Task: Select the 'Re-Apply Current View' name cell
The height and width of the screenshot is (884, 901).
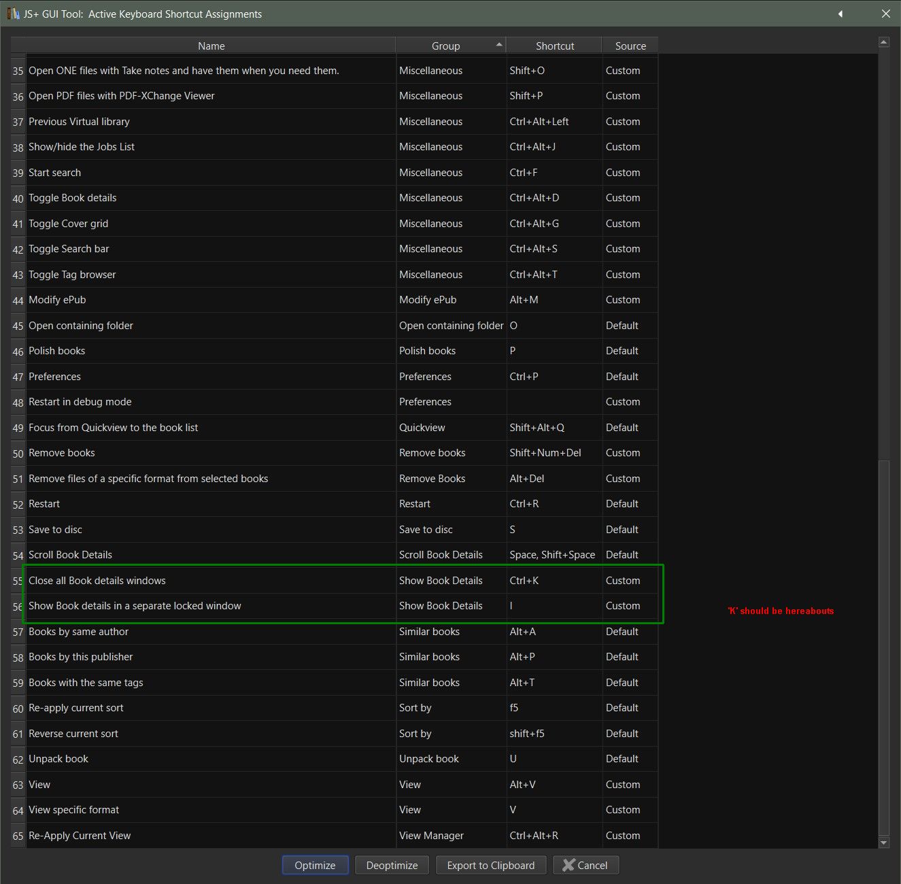Action: 211,836
